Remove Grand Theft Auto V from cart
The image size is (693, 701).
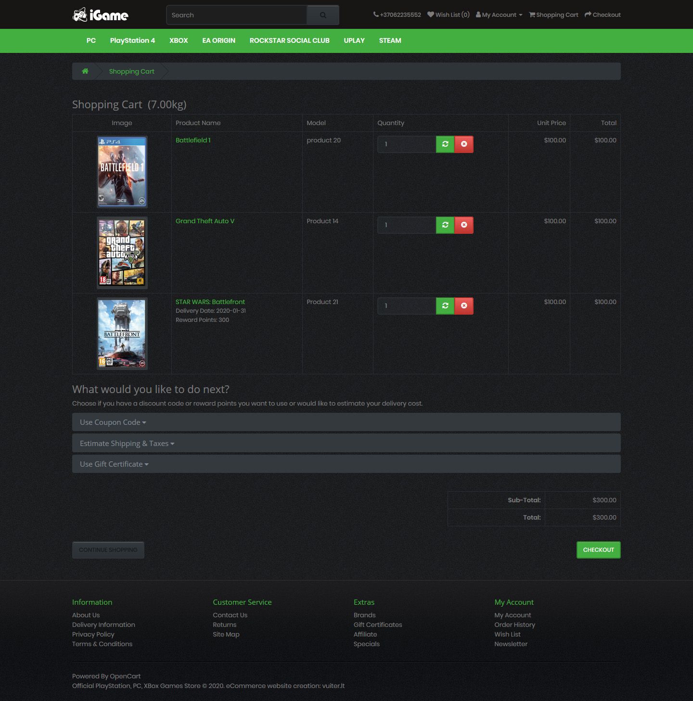tap(464, 225)
